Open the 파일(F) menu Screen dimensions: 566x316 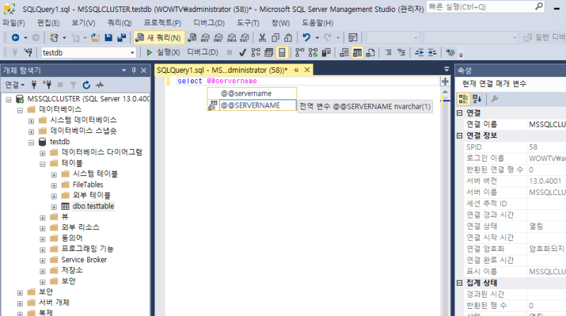pos(13,23)
